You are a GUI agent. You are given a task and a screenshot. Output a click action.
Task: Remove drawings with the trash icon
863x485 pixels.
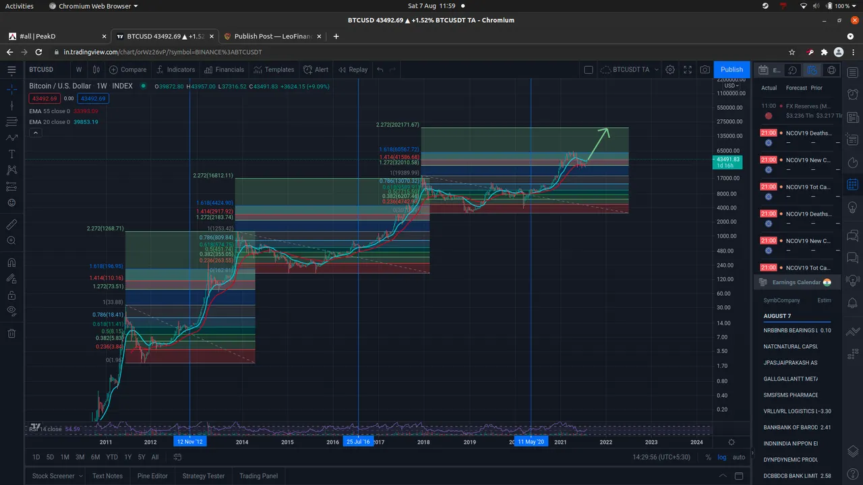coord(11,333)
